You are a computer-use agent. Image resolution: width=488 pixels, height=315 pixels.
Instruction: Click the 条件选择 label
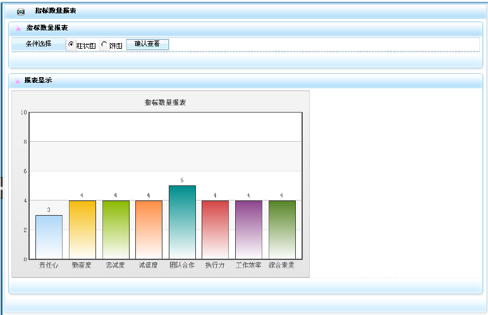(x=39, y=44)
